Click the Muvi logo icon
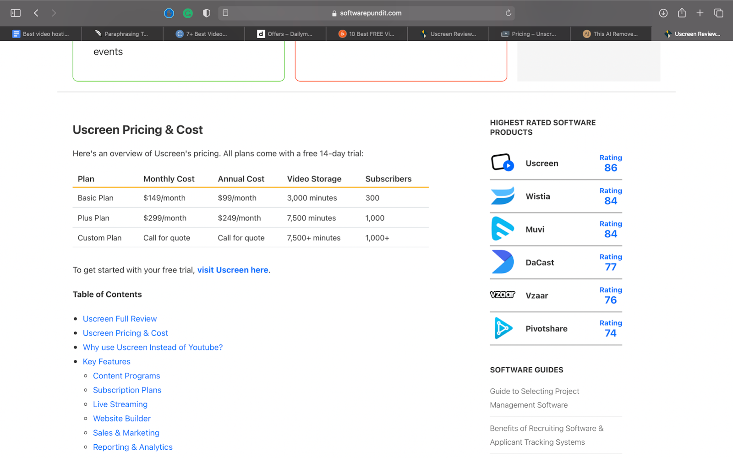The height and width of the screenshot is (458, 733). (x=503, y=229)
